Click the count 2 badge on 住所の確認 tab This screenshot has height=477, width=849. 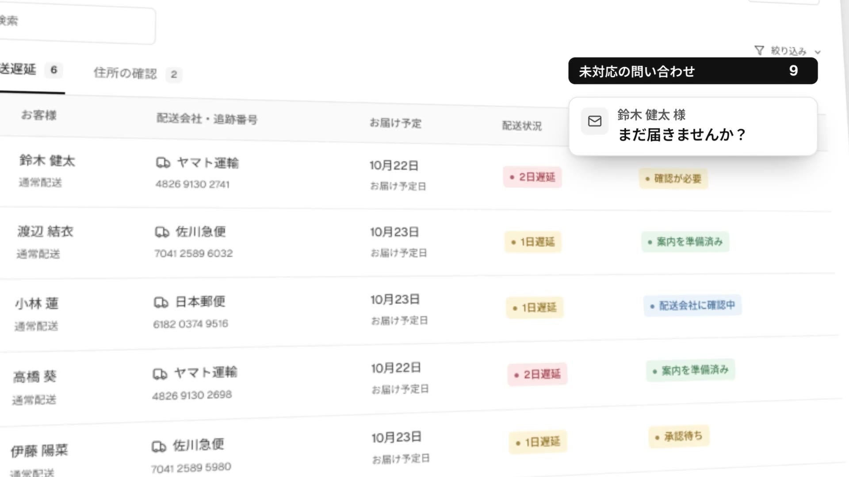click(x=174, y=74)
